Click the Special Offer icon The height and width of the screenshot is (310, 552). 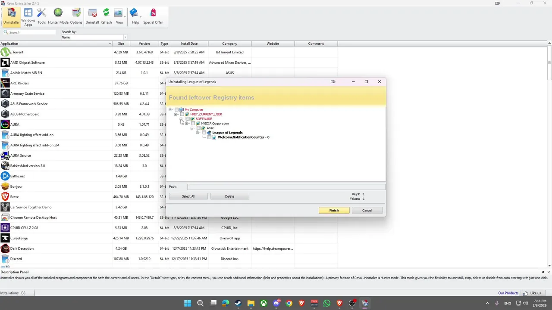coord(153,16)
